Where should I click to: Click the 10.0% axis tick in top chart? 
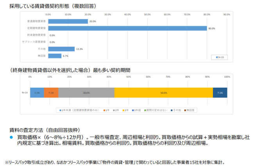[68, 14]
